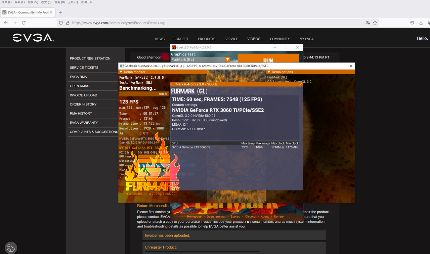
Task: Open the VIDEOS nav item
Action: (x=254, y=39)
